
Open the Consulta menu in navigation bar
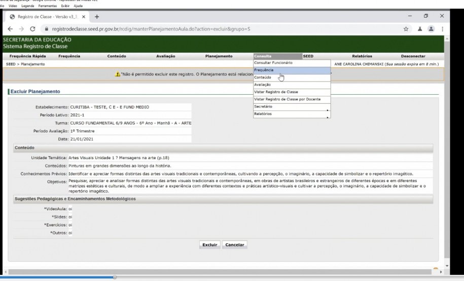pyautogui.click(x=263, y=56)
